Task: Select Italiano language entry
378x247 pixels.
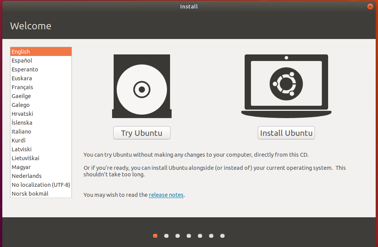Action: [41, 132]
